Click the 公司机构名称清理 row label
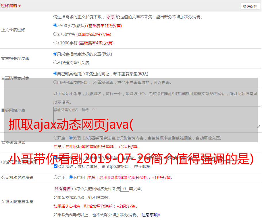The image size is (262, 220). click(17, 178)
